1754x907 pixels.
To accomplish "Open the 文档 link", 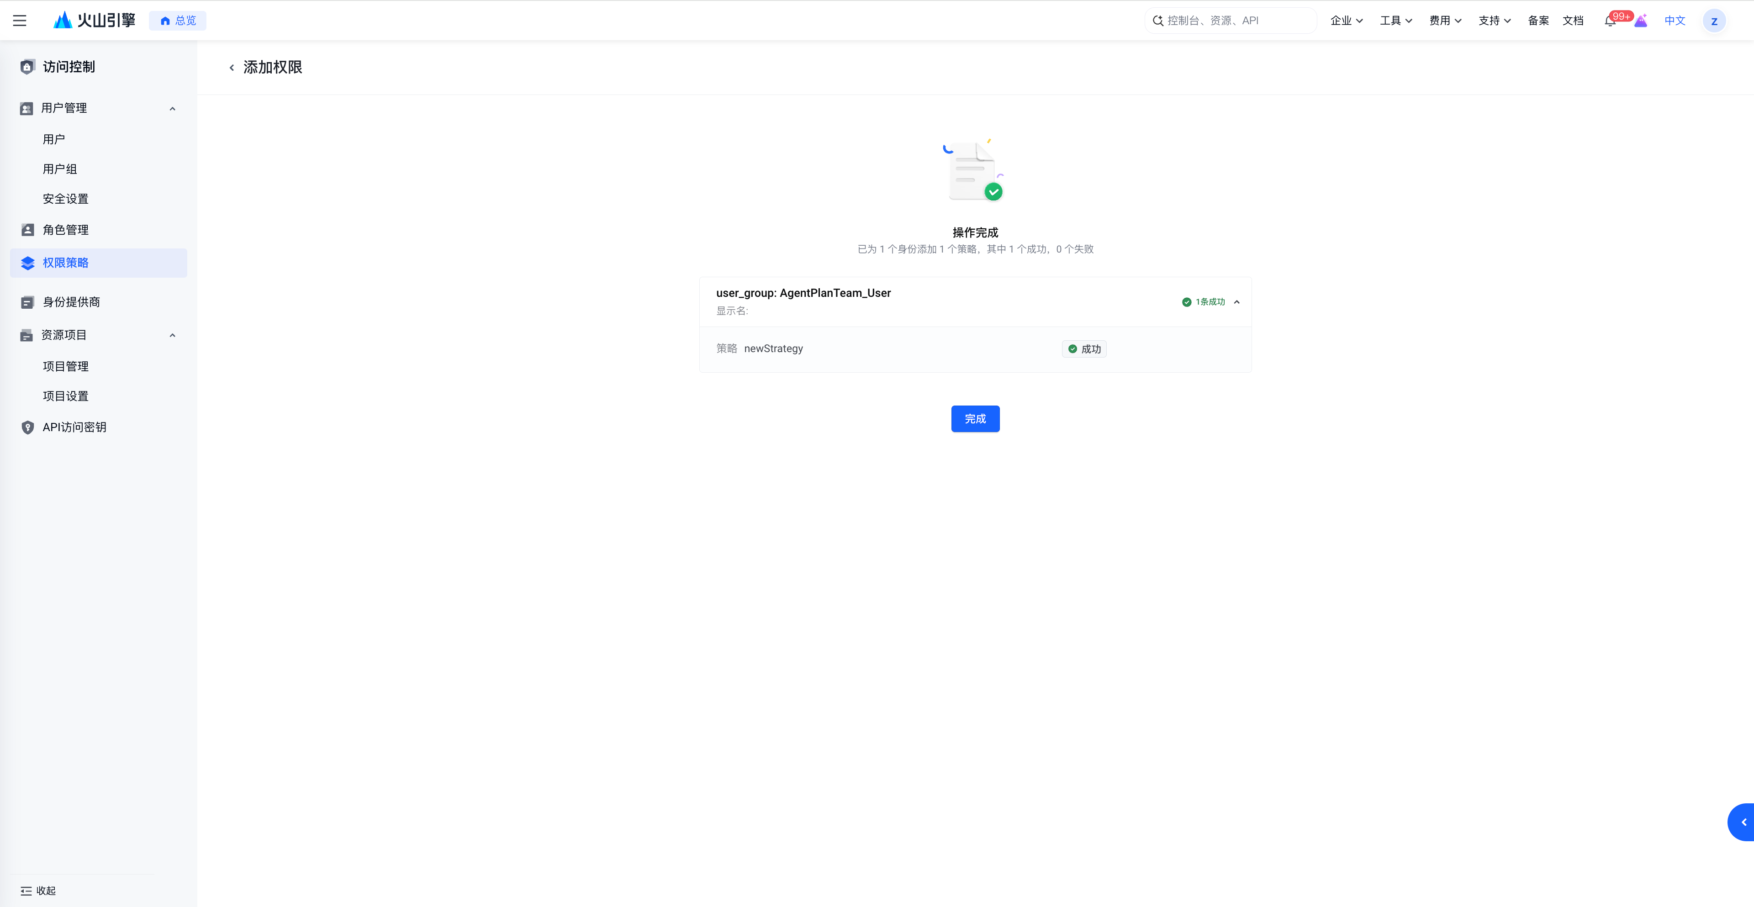I will (x=1572, y=21).
